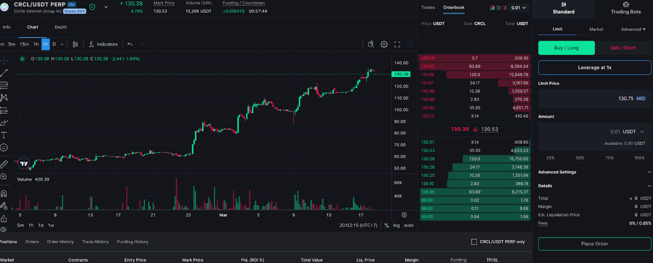Toggle lock all drawings
Image resolution: width=653 pixels, height=263 pixels.
4,219
